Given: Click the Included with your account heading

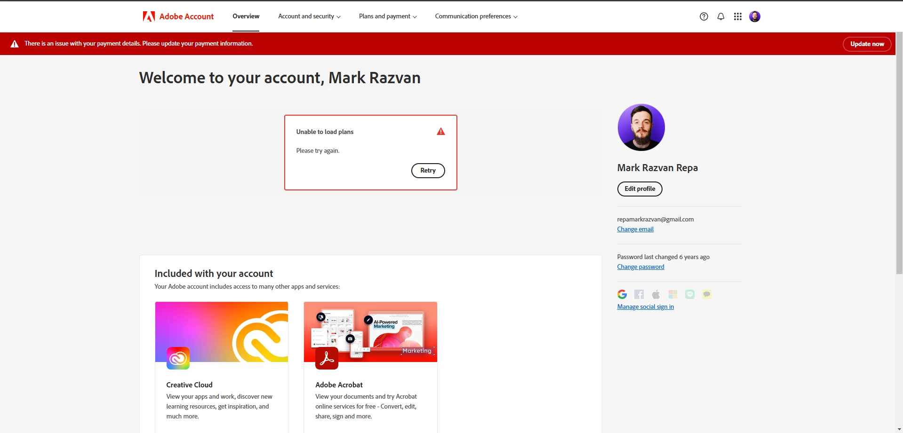Looking at the screenshot, I should click(x=214, y=274).
